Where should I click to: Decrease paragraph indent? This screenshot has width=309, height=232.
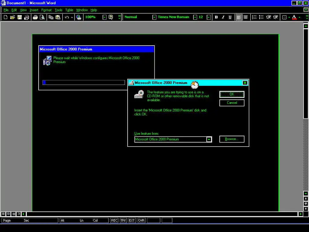pyautogui.click(x=268, y=17)
